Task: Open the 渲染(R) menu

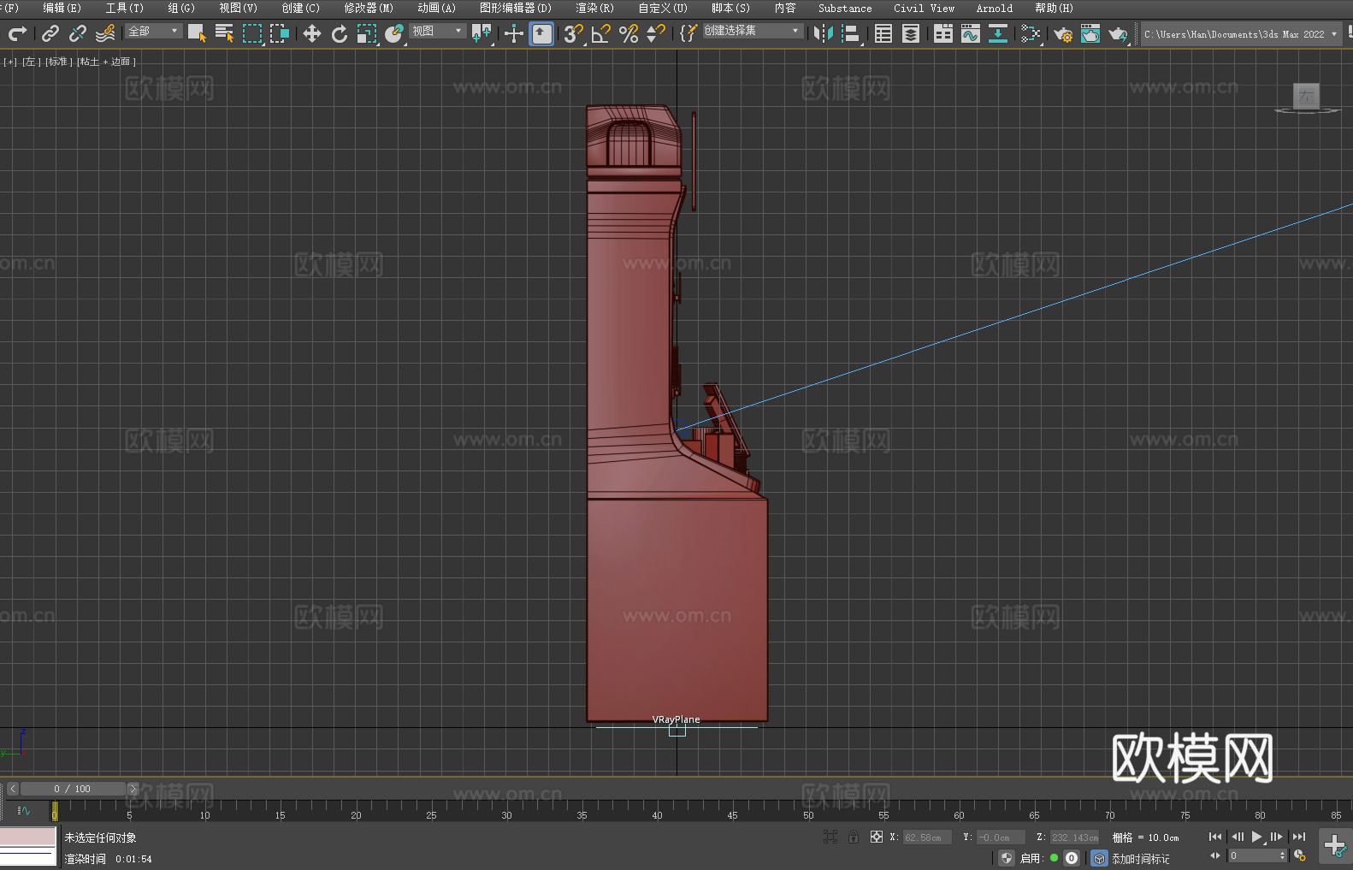Action: tap(595, 8)
